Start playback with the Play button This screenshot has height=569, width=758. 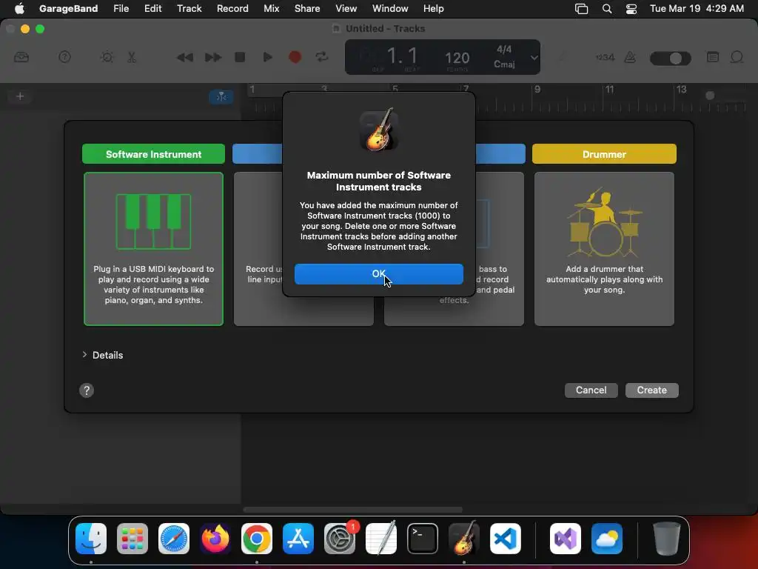pyautogui.click(x=267, y=57)
